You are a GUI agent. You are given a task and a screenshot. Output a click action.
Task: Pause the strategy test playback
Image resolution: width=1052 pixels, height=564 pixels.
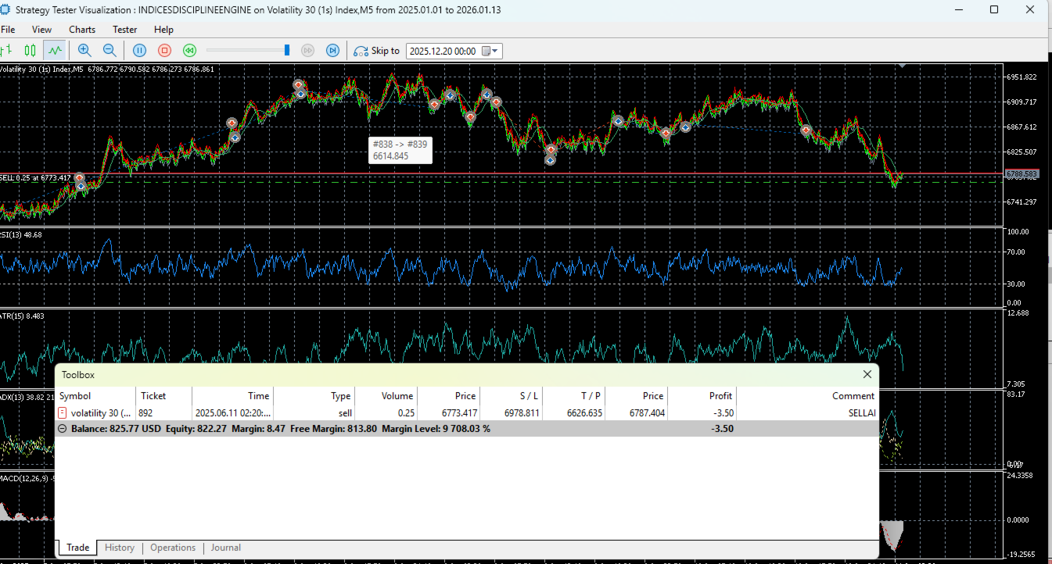coord(139,51)
